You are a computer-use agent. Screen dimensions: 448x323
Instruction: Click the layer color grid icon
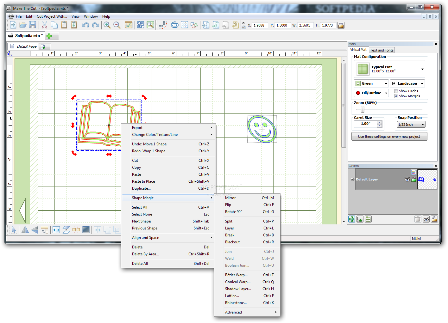click(x=413, y=172)
